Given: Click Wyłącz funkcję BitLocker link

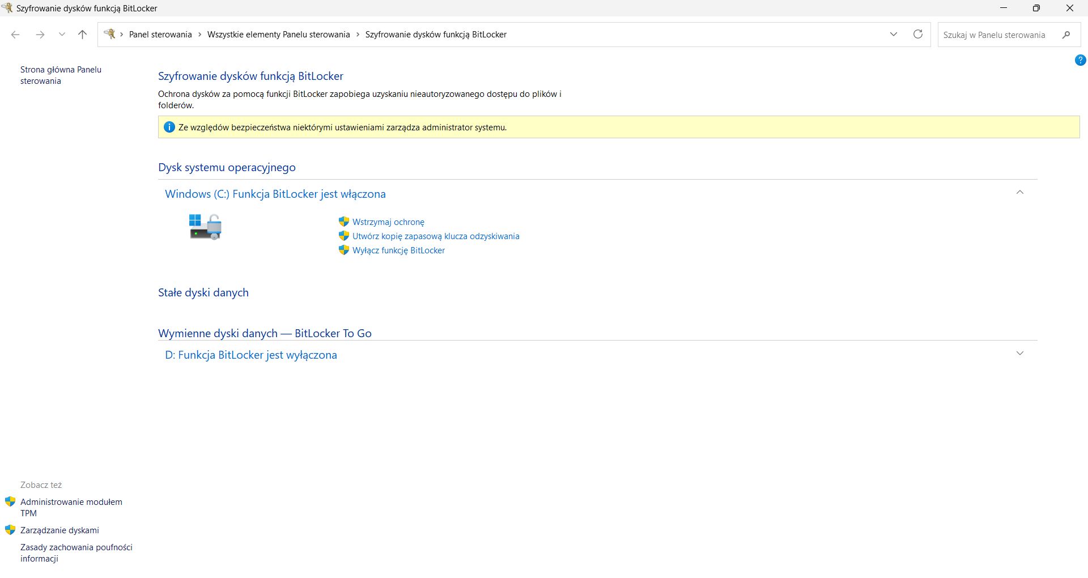Looking at the screenshot, I should coord(398,250).
